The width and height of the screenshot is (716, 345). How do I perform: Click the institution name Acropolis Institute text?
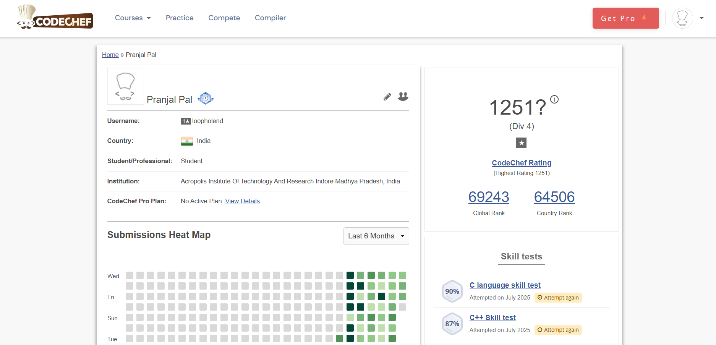pos(290,181)
